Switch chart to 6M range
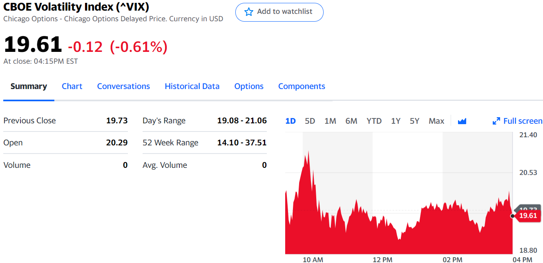 [351, 121]
